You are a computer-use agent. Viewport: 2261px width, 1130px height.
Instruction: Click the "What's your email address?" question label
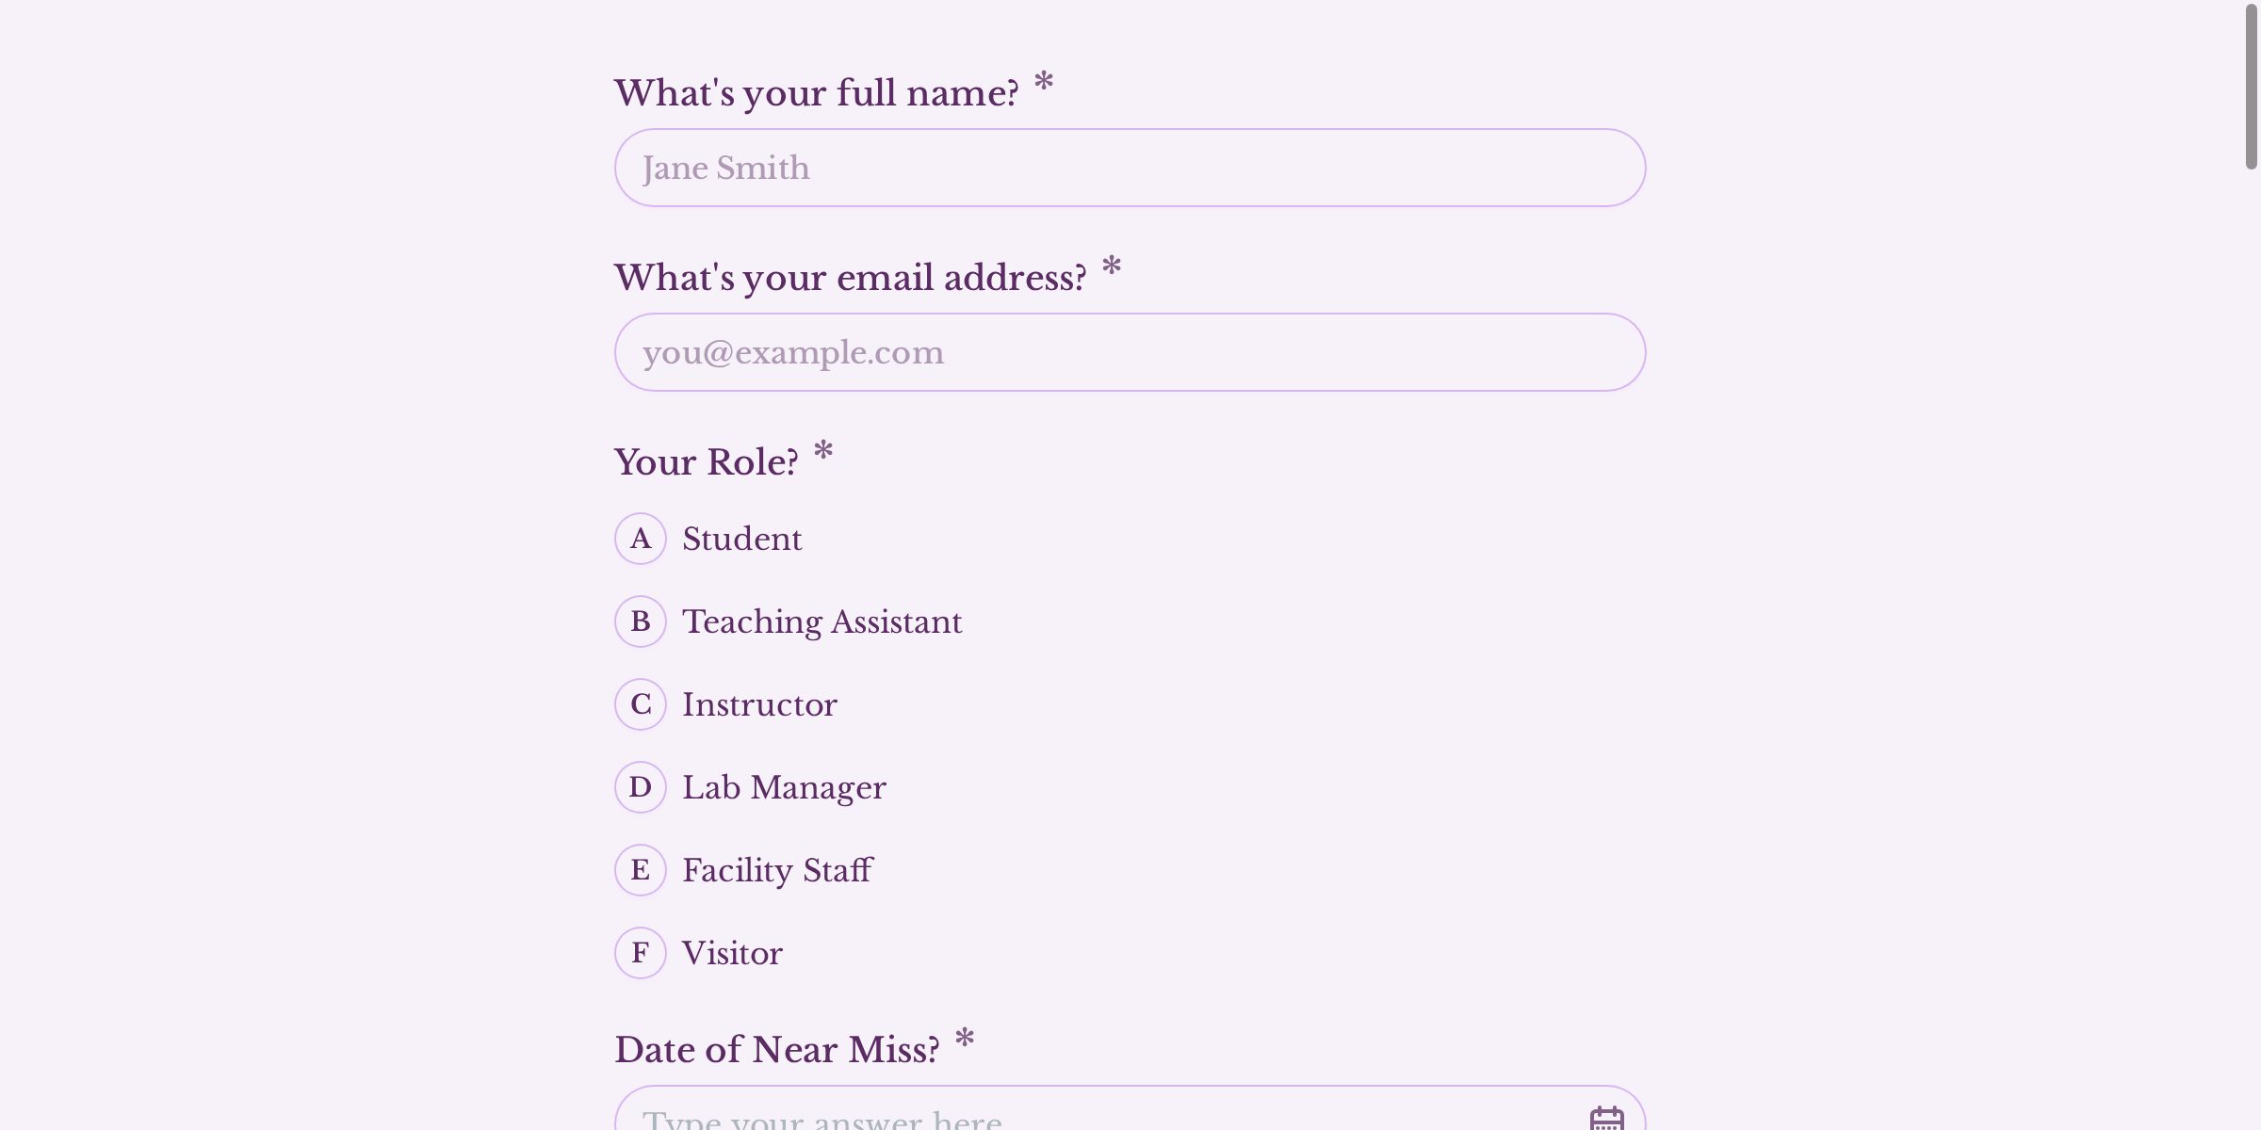click(850, 278)
